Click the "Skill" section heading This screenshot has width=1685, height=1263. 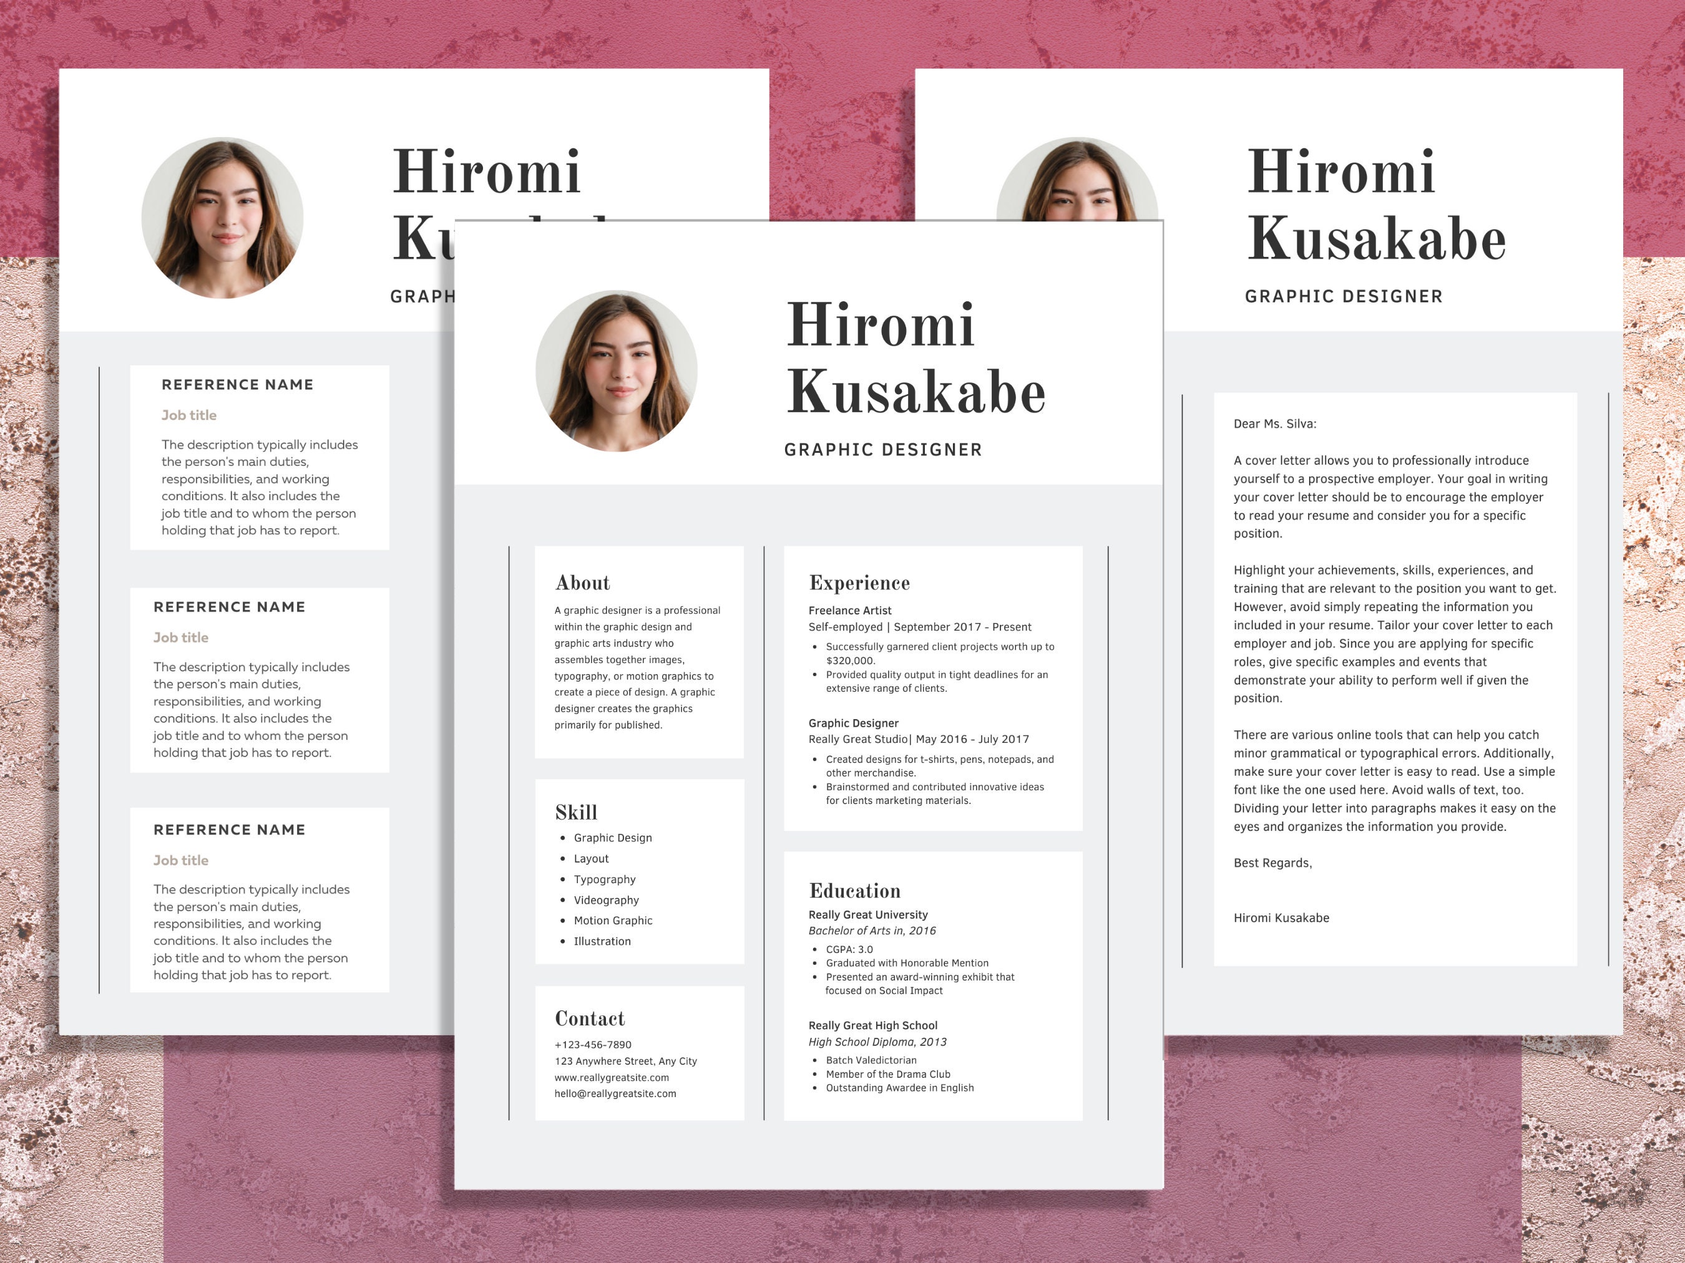(575, 812)
